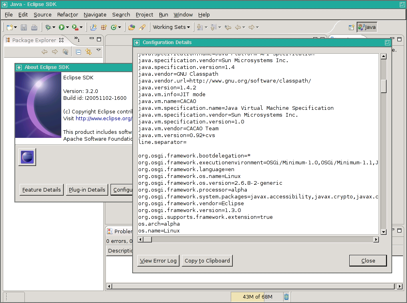The width and height of the screenshot is (407, 303).
Task: Minimize the Package Explorer panel
Action: 91,38
